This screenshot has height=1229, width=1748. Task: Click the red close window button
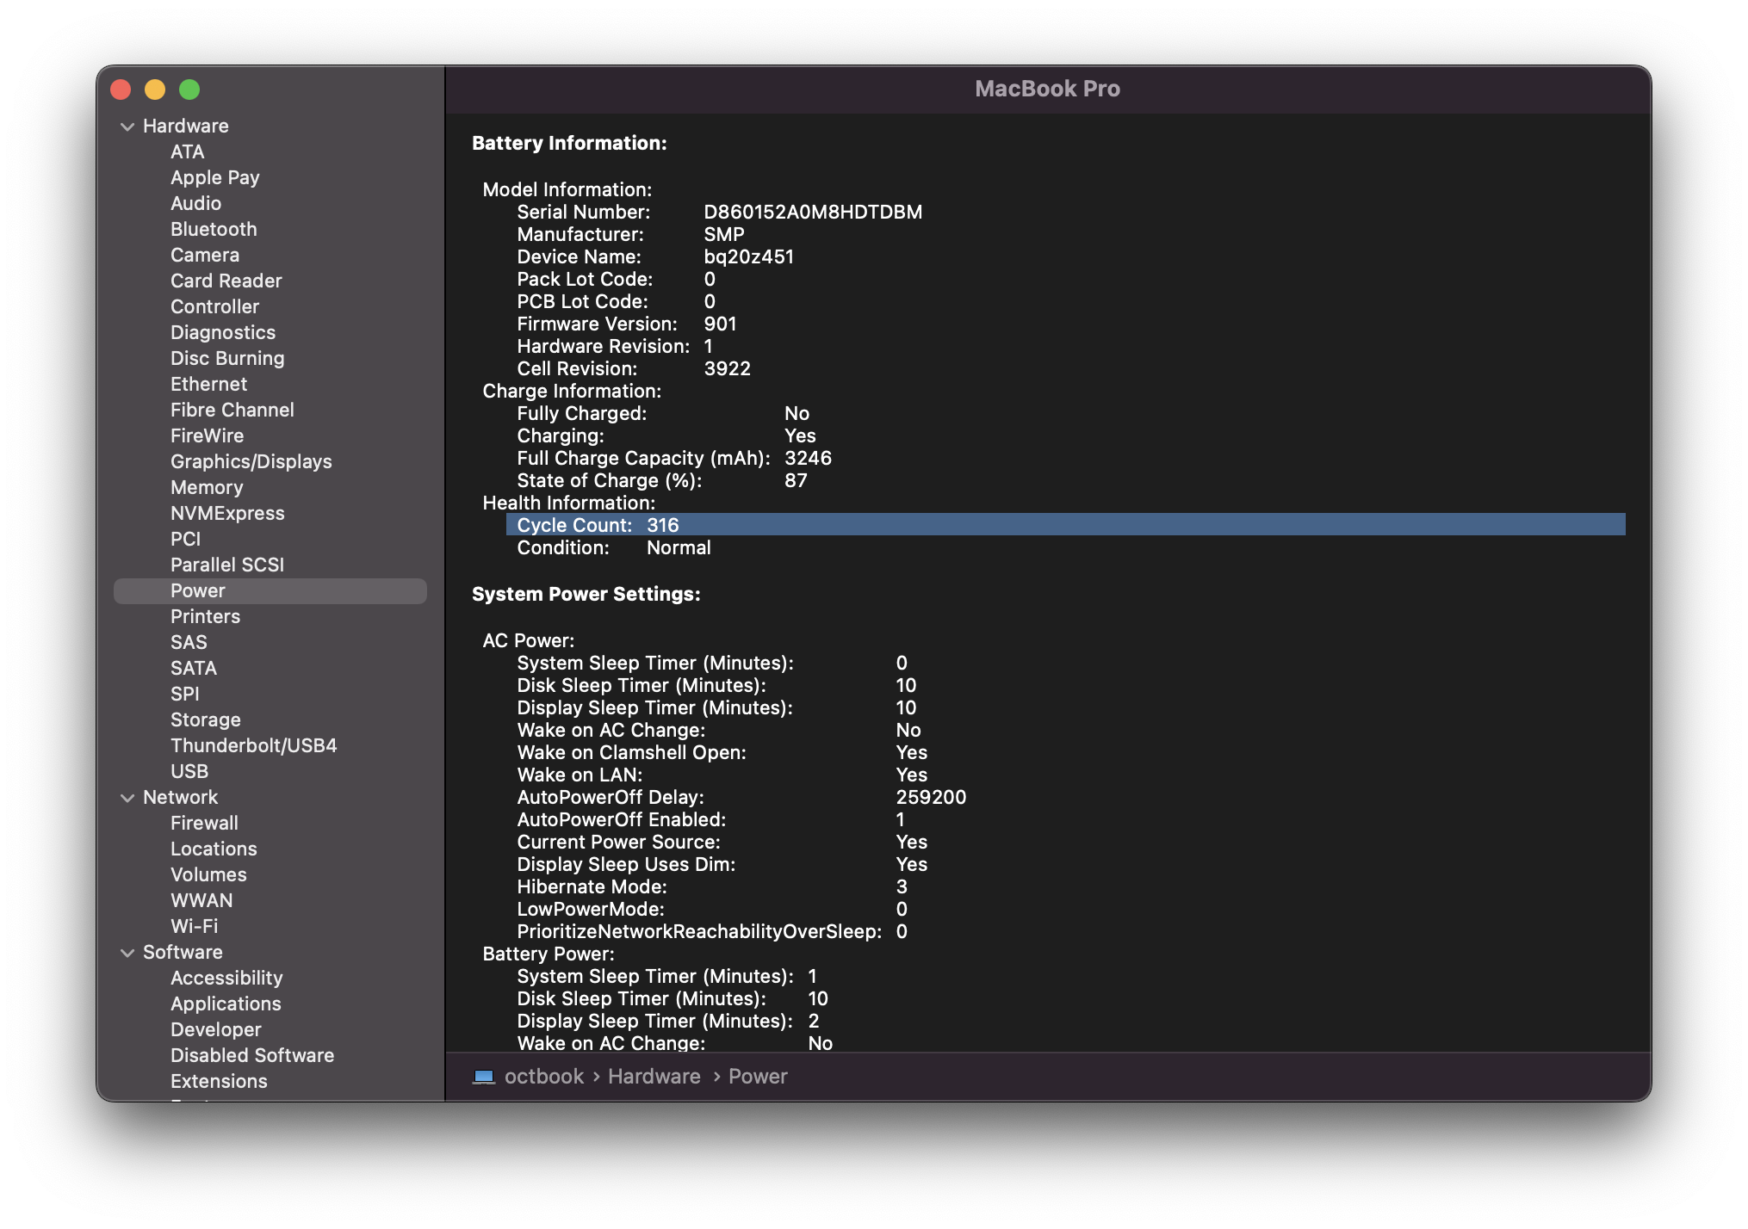[x=121, y=90]
